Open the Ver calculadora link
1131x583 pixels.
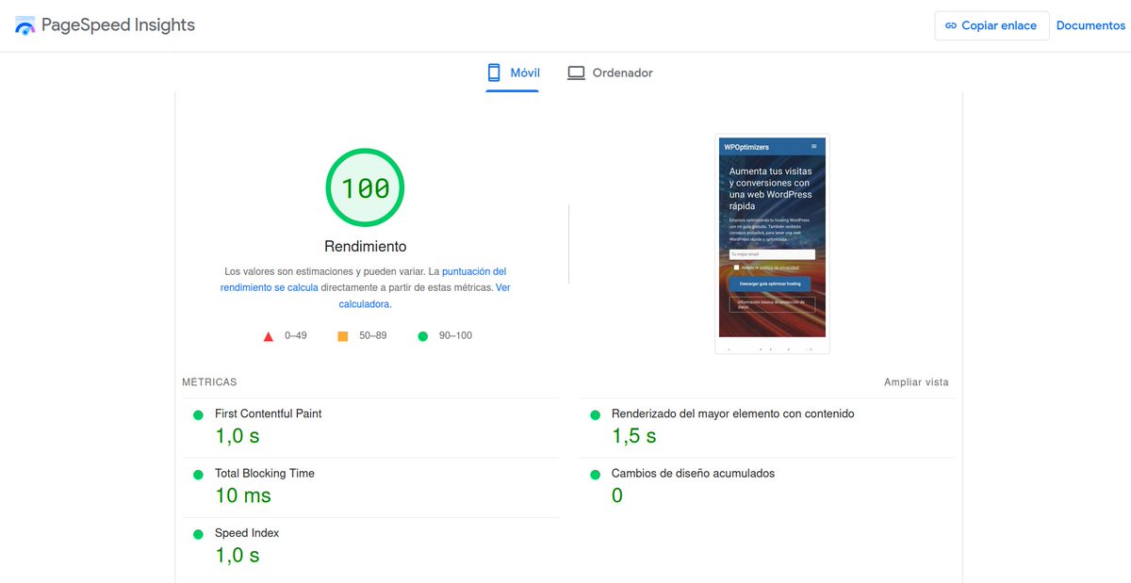click(x=365, y=303)
